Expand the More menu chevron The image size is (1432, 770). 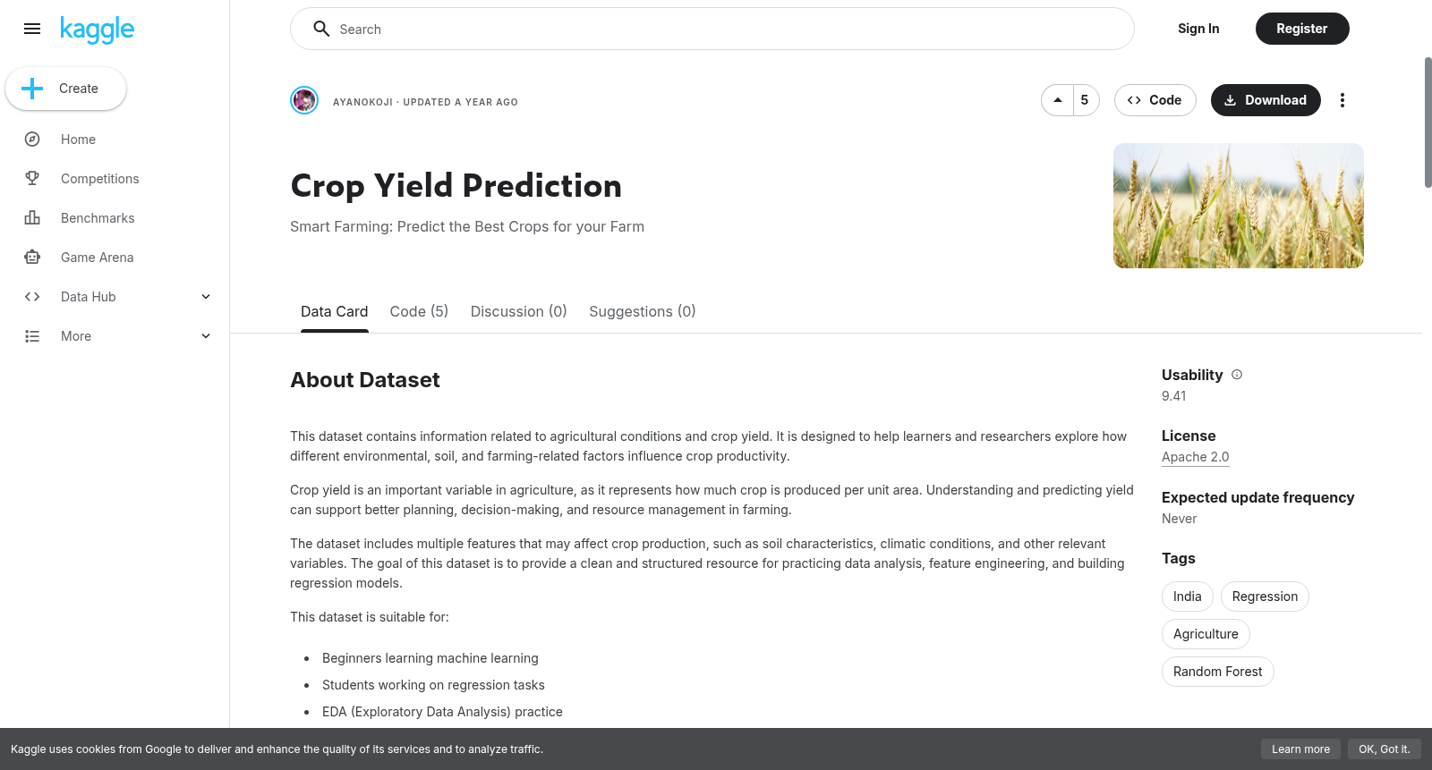pos(206,336)
